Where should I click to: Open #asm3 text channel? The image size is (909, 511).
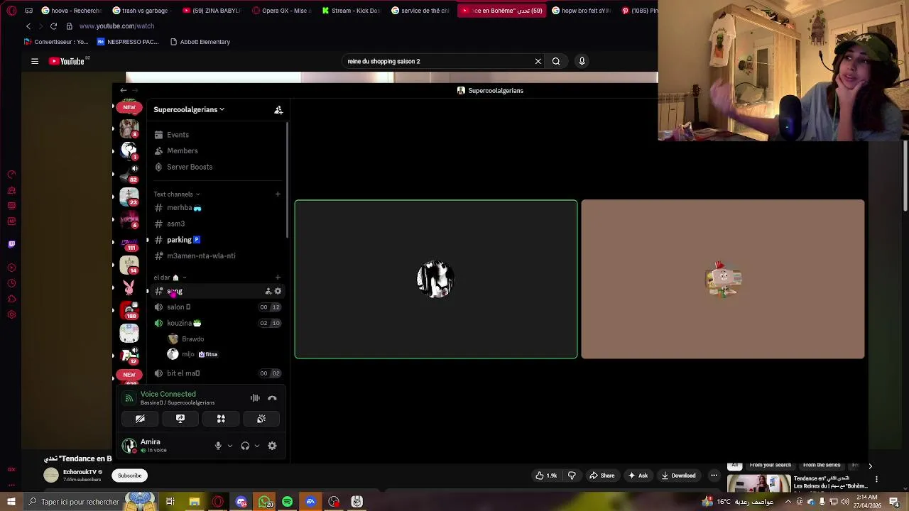[218, 224]
